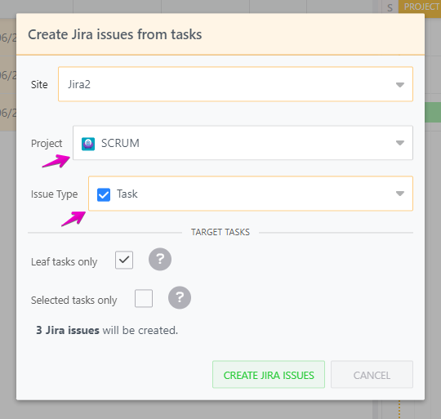Click the SCRUM project avatar icon
The height and width of the screenshot is (419, 441).
pos(88,144)
